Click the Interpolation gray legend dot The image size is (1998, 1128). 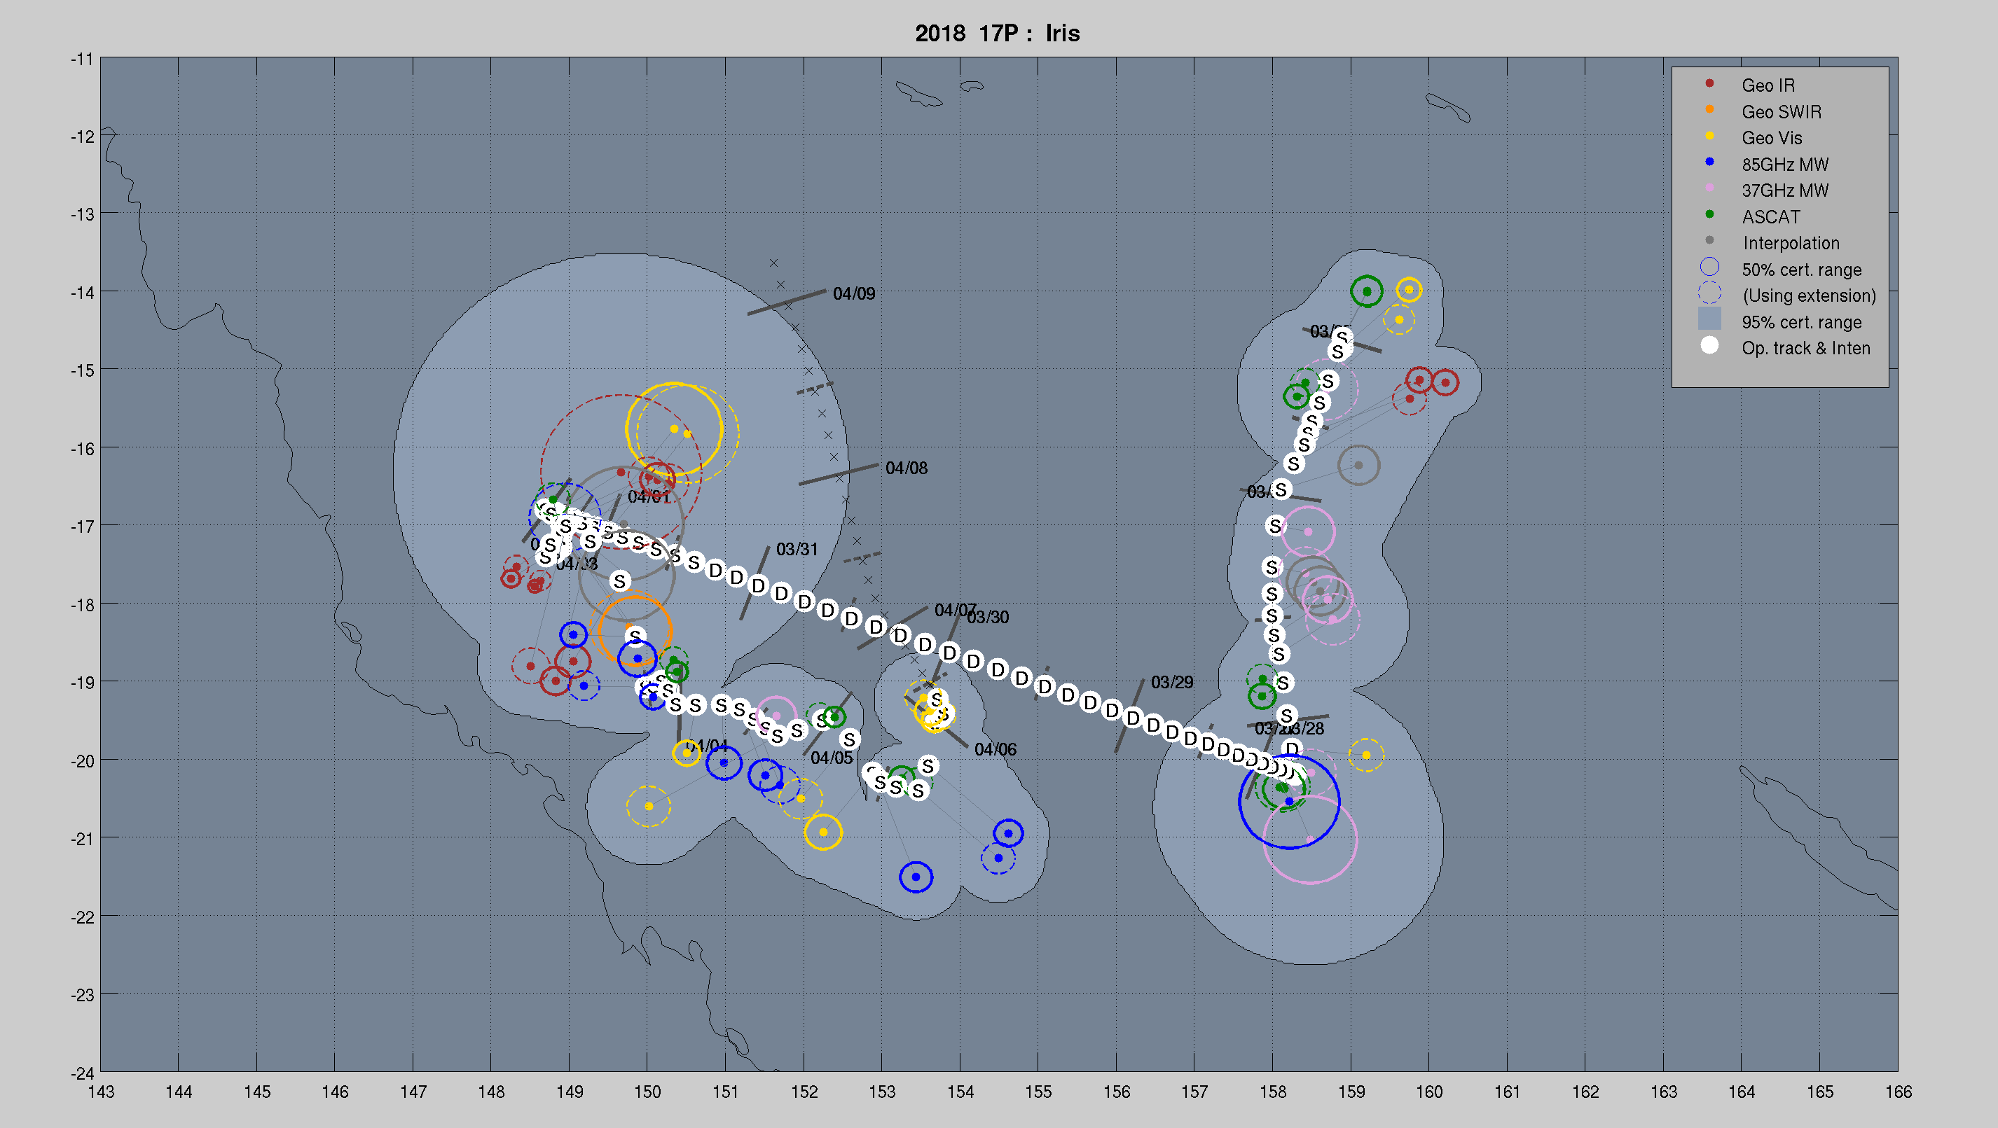click(1709, 241)
